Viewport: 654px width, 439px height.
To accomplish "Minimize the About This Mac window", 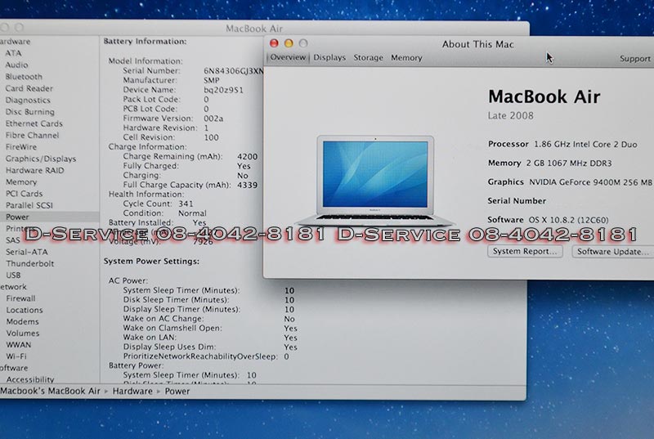I will click(289, 43).
